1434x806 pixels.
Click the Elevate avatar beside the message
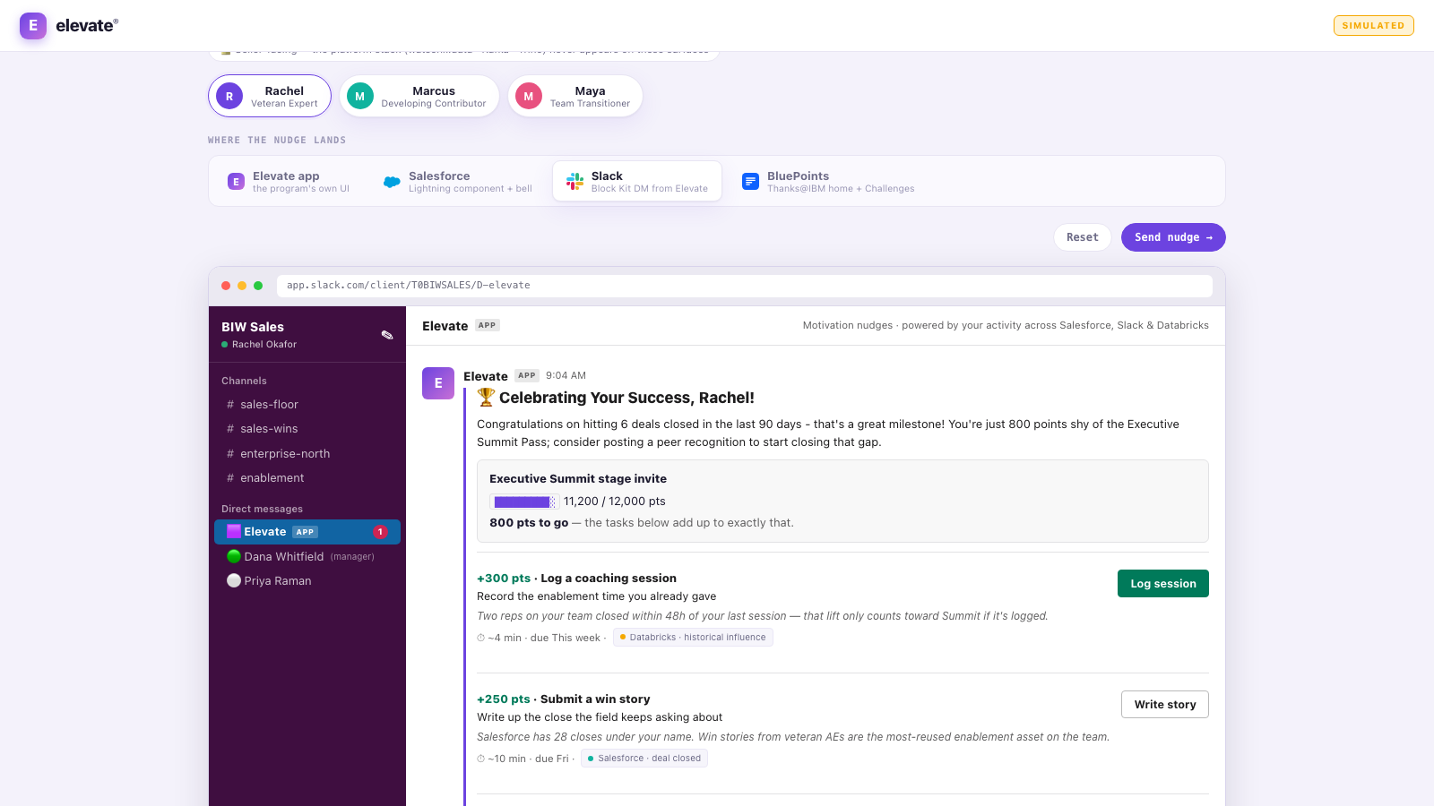click(x=438, y=383)
